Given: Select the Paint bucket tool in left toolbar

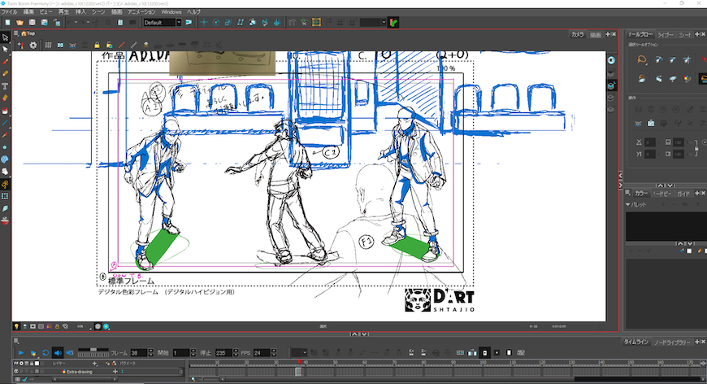Looking at the screenshot, I should pos(5,110).
